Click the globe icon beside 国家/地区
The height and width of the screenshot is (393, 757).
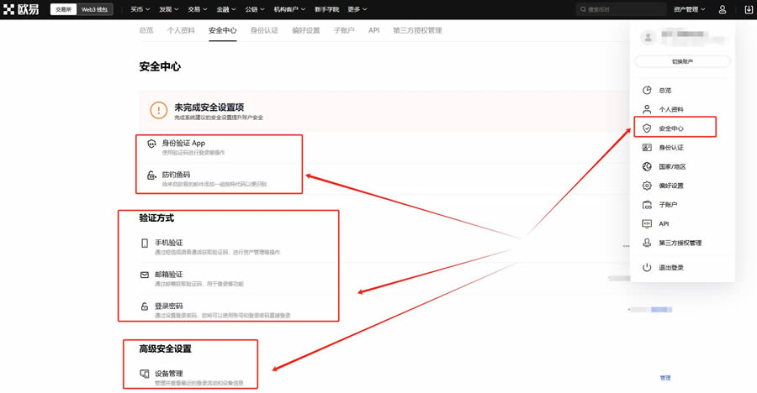pyautogui.click(x=647, y=166)
